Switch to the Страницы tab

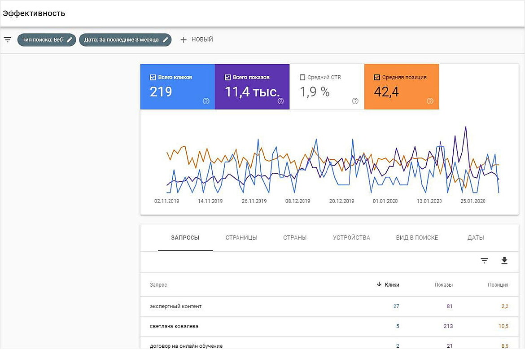pos(241,237)
